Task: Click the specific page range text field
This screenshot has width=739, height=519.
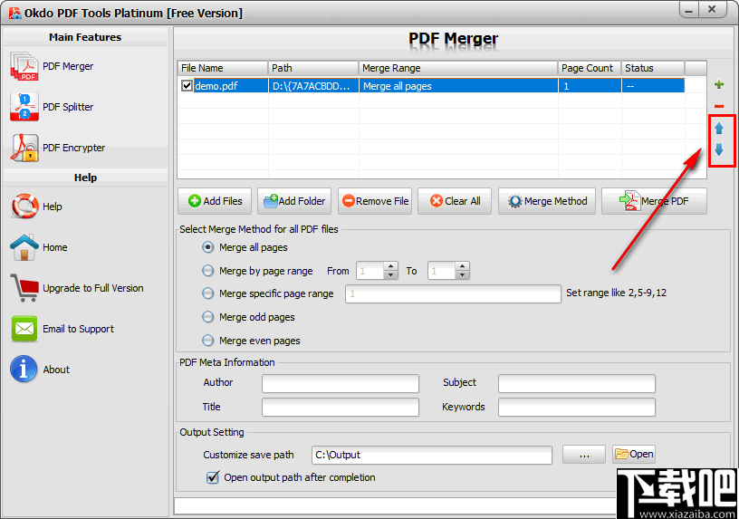Action: (x=453, y=293)
